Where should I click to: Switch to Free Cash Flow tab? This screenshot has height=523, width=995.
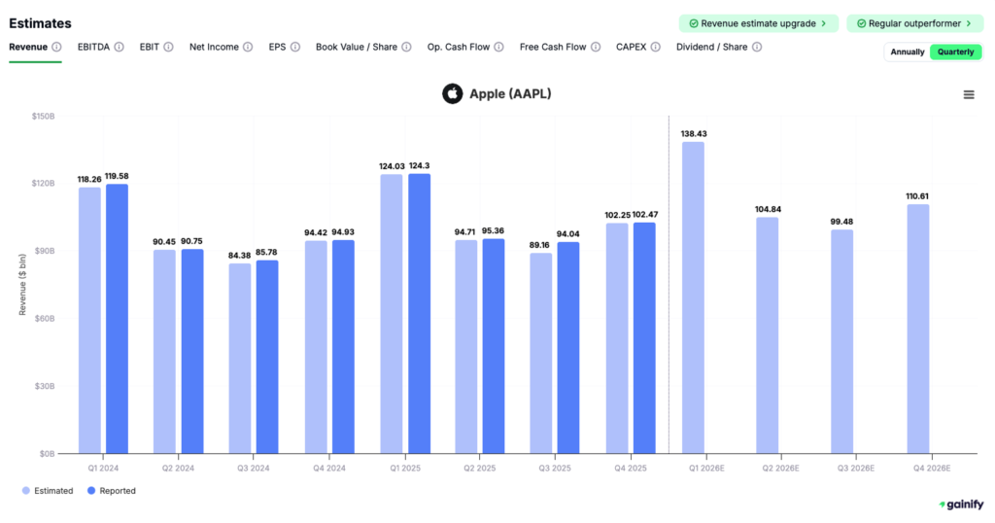[553, 47]
